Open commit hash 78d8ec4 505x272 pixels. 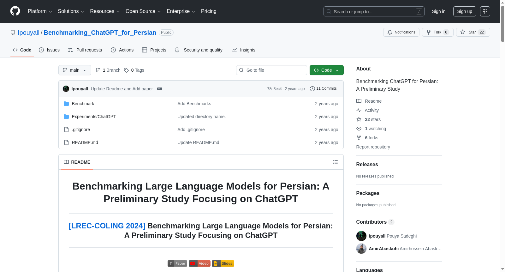[x=274, y=89]
